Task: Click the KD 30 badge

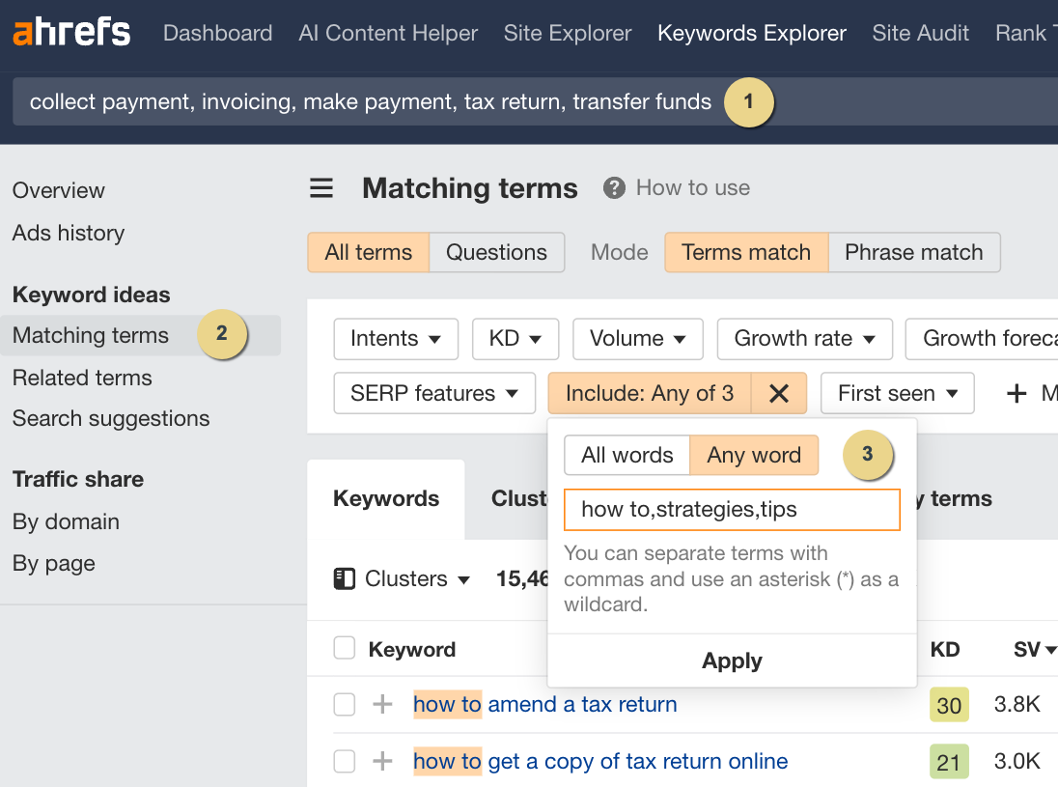Action: (x=949, y=705)
